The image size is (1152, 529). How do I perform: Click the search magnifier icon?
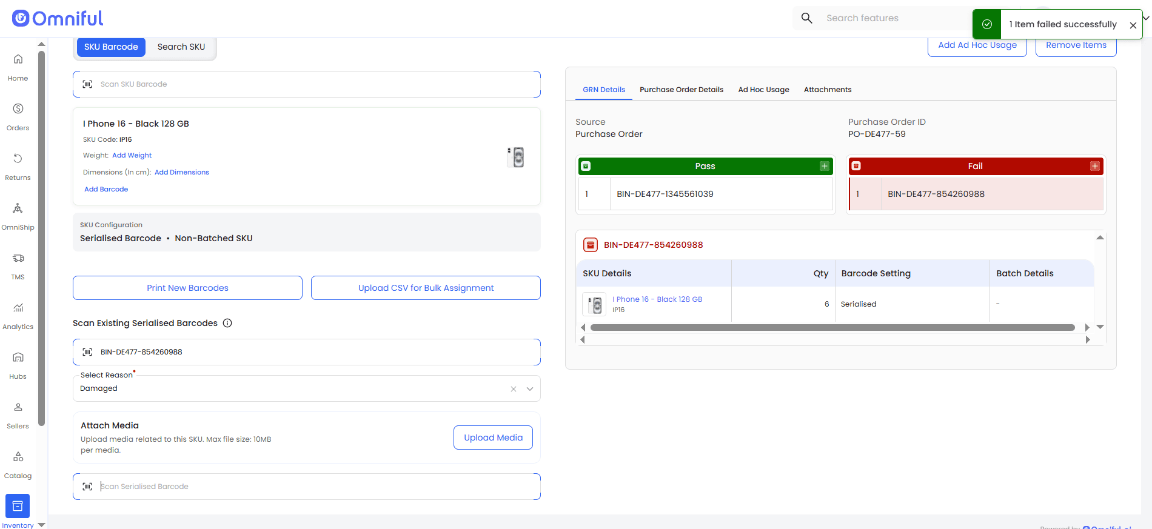pyautogui.click(x=807, y=18)
